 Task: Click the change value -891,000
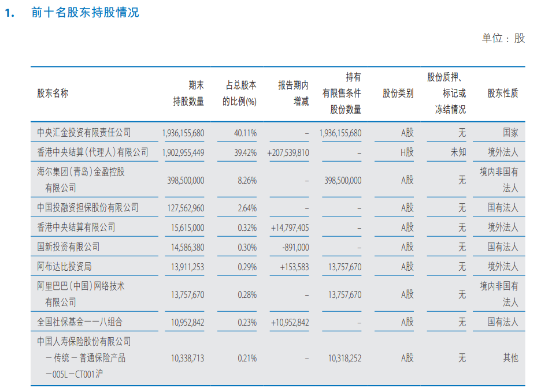tap(296, 247)
